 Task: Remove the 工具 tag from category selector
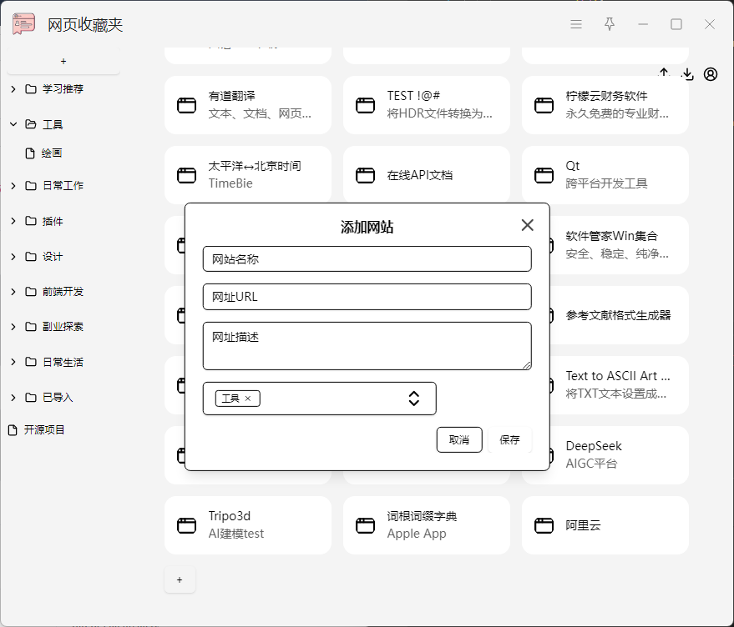pos(248,399)
